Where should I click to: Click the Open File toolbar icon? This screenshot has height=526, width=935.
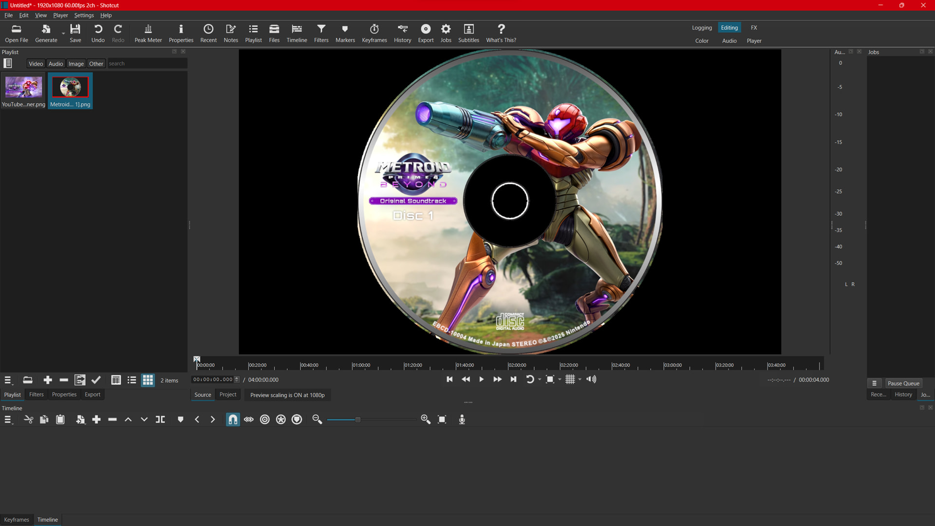17,34
